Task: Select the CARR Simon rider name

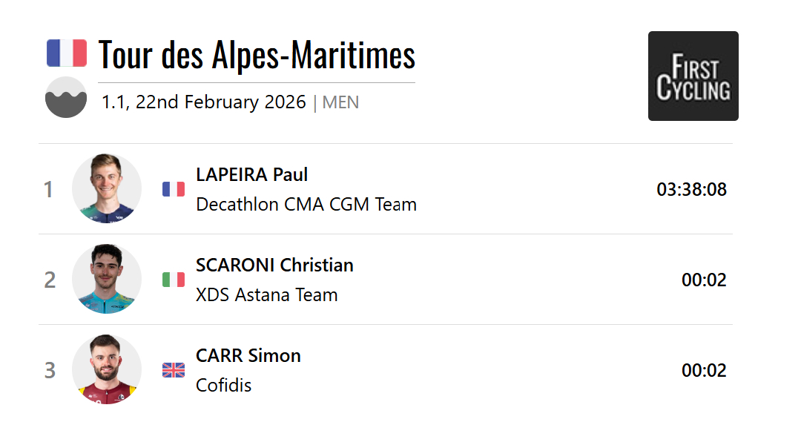Action: (248, 355)
